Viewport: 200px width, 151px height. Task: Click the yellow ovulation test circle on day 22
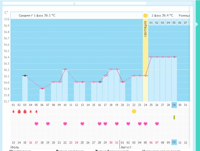pyautogui.click(x=134, y=111)
